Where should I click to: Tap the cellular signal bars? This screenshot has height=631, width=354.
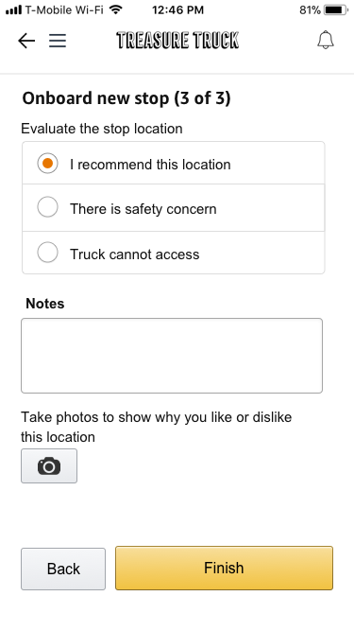coord(13,9)
